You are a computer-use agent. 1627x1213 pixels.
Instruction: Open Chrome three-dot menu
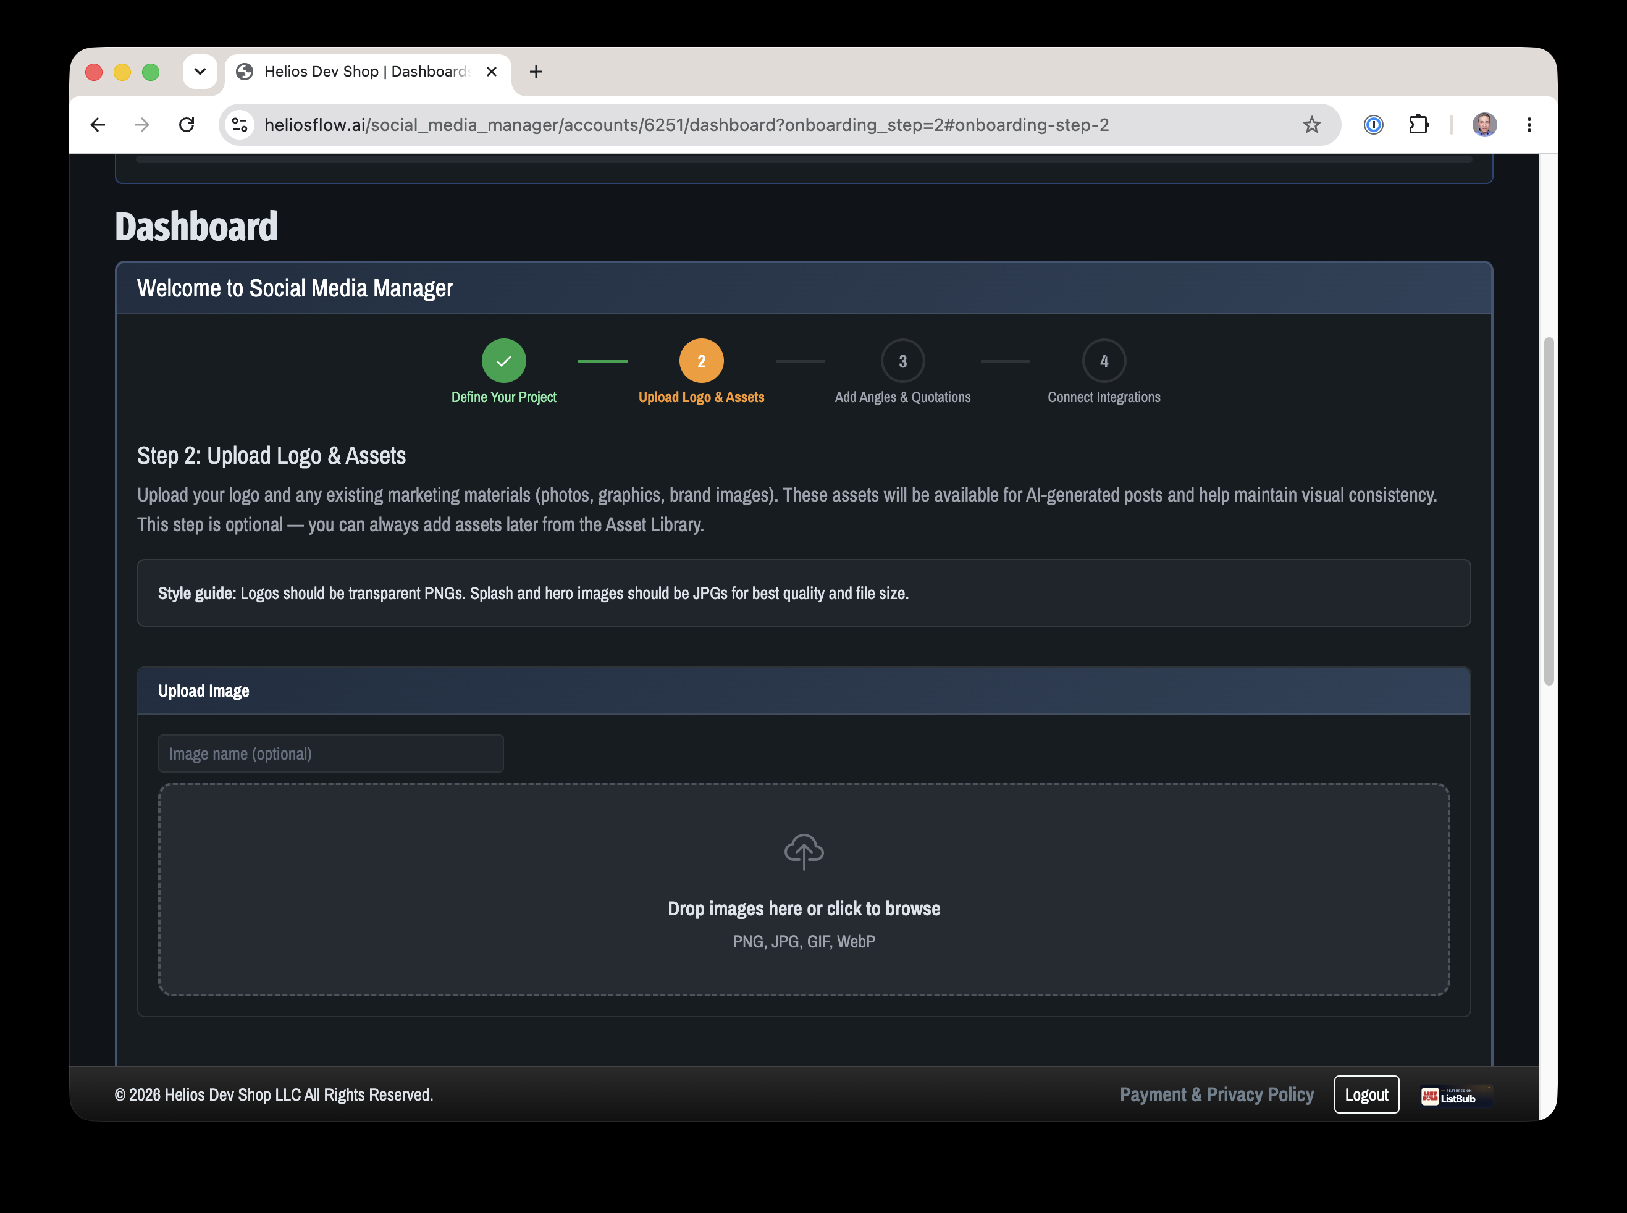click(x=1529, y=125)
